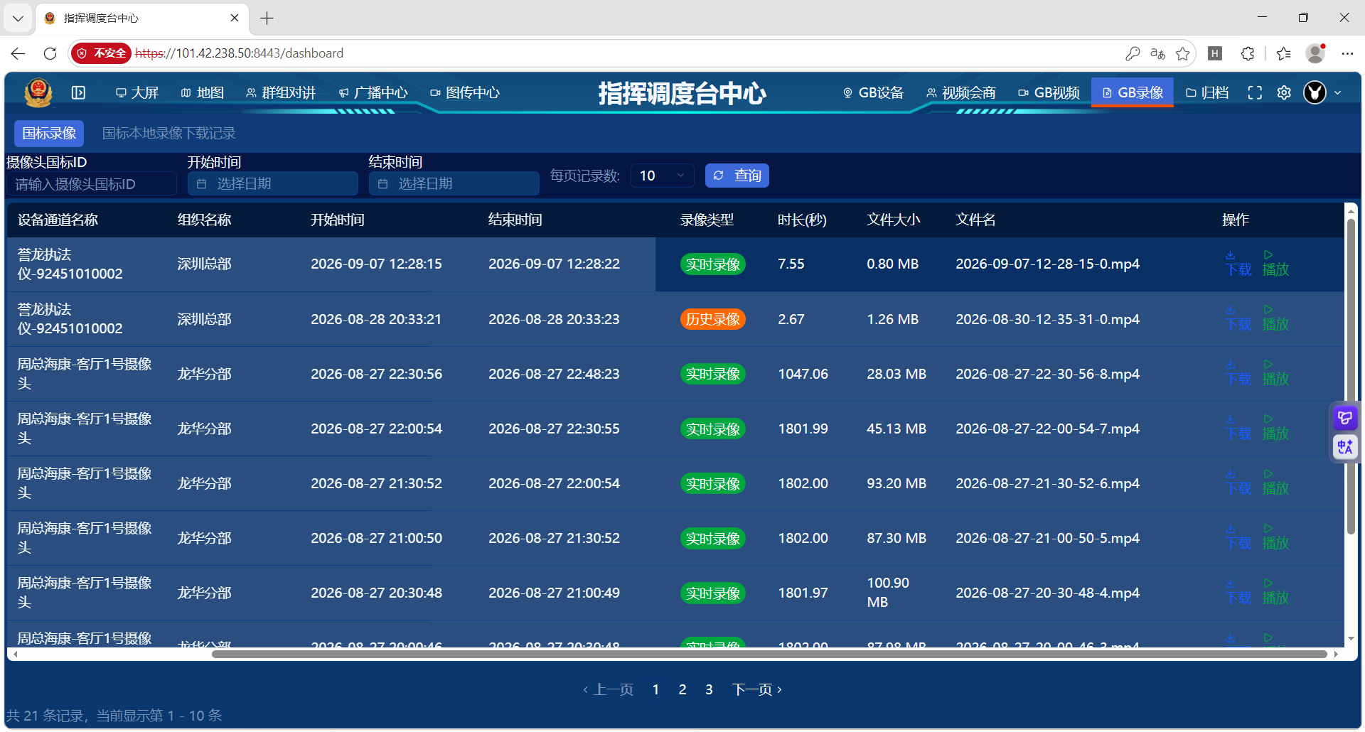Download recording 2026-08-27-22-30-56-8.mp4
This screenshot has width=1365, height=732.
1238,373
